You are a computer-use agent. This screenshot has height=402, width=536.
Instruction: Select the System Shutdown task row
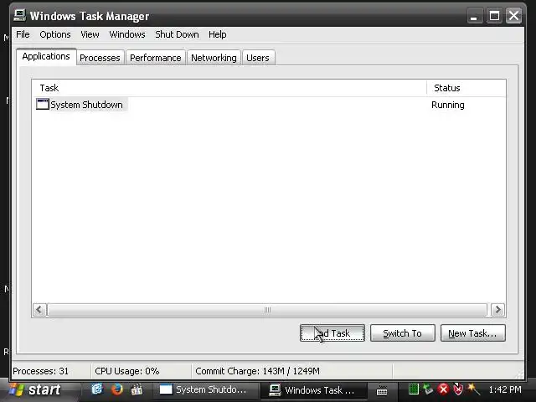(269, 105)
